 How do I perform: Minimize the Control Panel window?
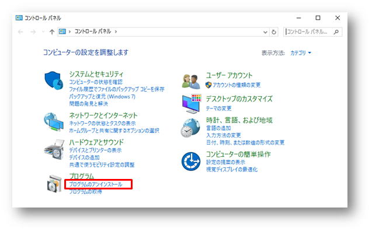[x=298, y=18]
